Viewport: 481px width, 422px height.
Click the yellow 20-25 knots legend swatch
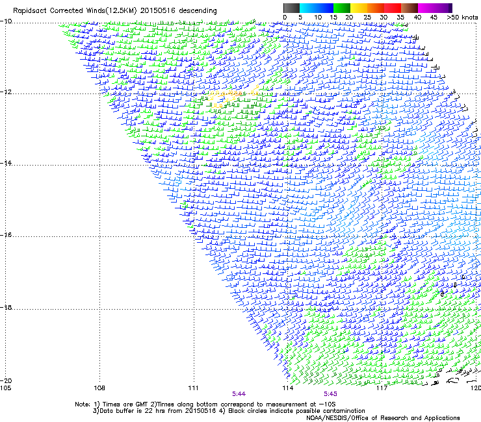359,8
